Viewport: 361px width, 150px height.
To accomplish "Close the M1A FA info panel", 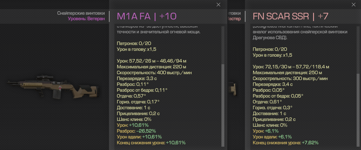I will 218,5.
